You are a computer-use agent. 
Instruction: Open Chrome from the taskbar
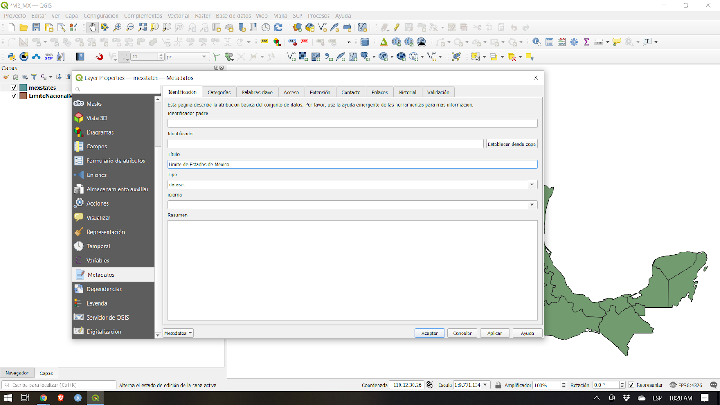(43, 398)
